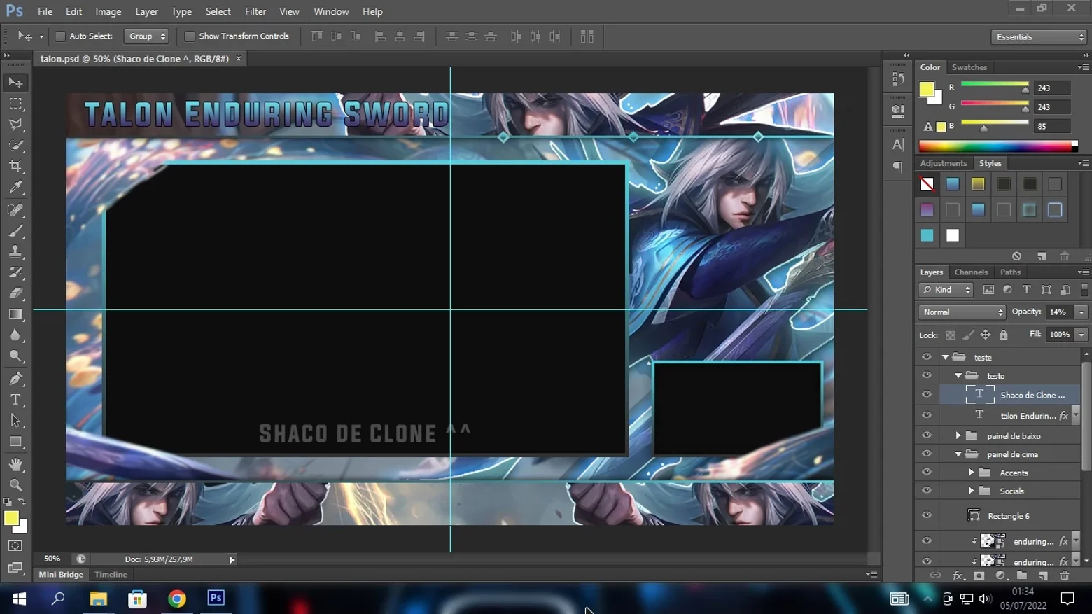Select the Rectangular Marquee tool

(x=15, y=104)
